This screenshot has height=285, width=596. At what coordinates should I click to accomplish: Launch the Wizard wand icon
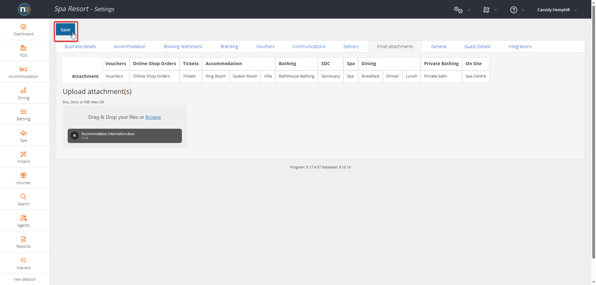tap(23, 154)
